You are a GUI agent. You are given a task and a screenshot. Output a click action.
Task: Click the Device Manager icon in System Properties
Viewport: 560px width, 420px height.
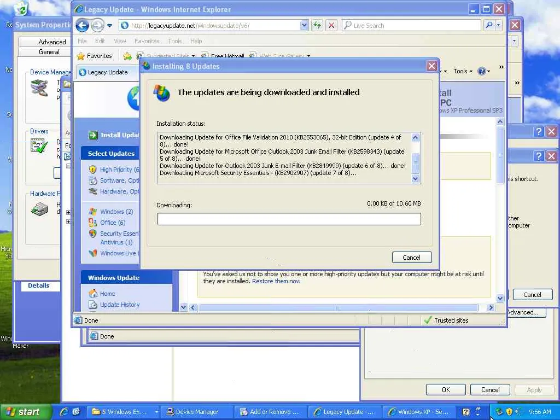coord(39,88)
